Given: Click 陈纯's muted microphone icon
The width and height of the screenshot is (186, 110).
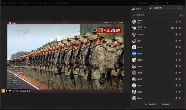Looking at the screenshot, I should [176, 41].
